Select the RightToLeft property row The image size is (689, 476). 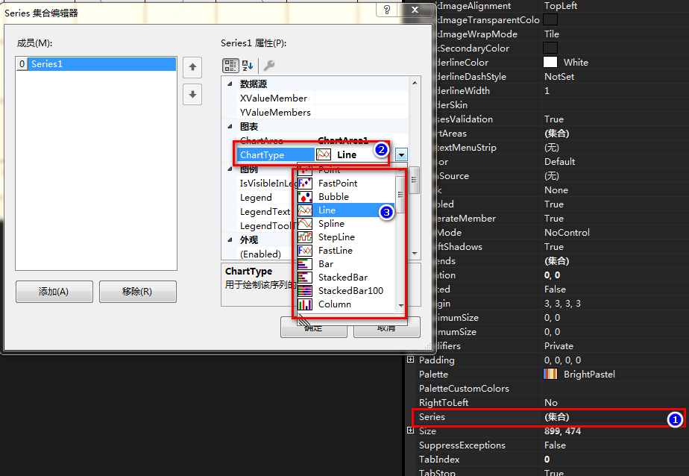553,403
